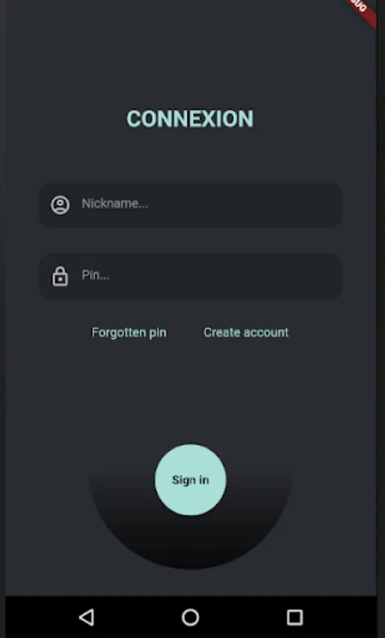
Task: Open the Forgotten pin link
Action: point(129,332)
